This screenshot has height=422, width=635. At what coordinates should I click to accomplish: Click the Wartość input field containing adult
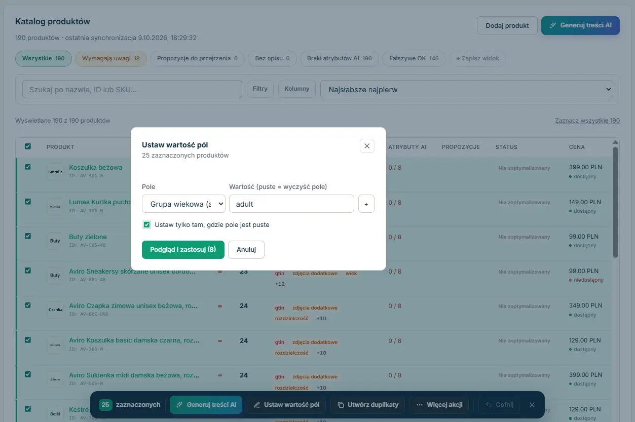[x=291, y=204]
